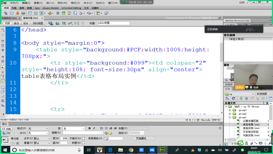Click the Refresh icon in Files panel

pos(233,99)
